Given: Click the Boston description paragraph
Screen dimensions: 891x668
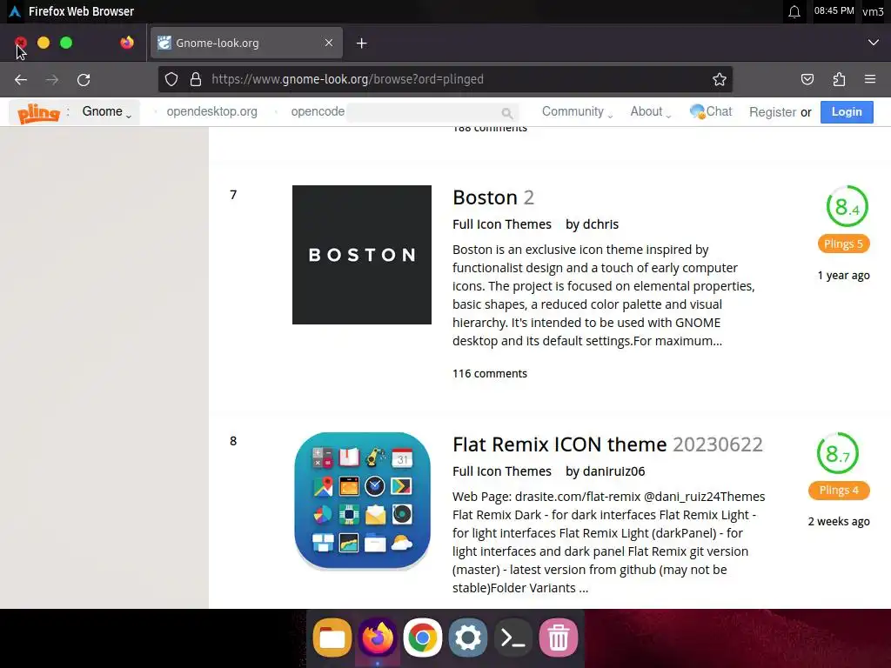Looking at the screenshot, I should pyautogui.click(x=604, y=296).
